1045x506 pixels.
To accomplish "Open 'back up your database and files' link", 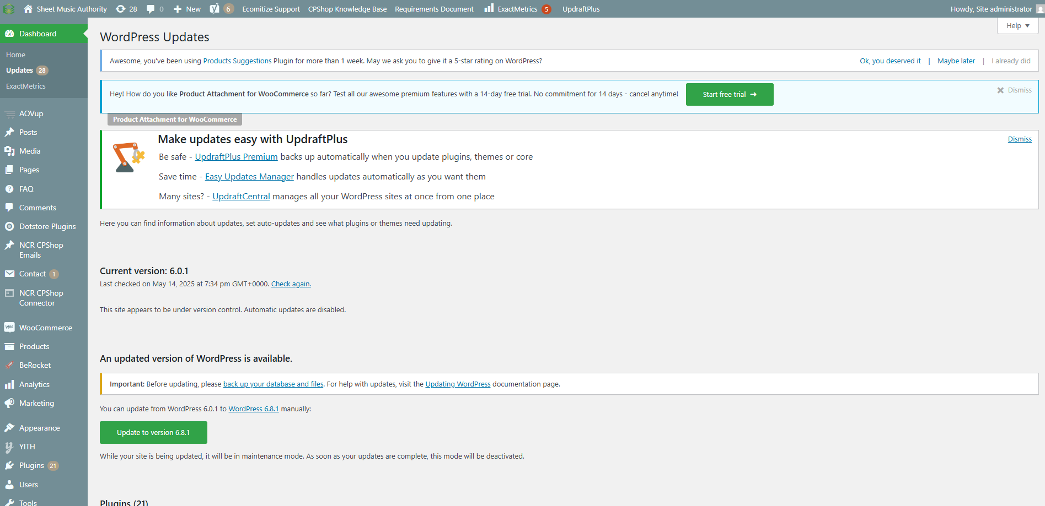I will pos(274,384).
